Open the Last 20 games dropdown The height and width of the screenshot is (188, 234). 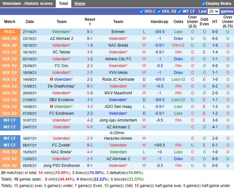[x=213, y=11]
